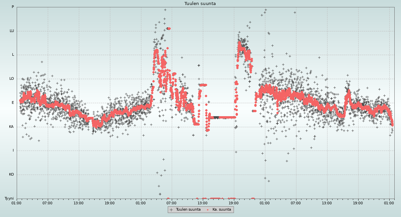Click the 'L' direction axis label
This screenshot has height=217, width=401.
tap(13, 55)
